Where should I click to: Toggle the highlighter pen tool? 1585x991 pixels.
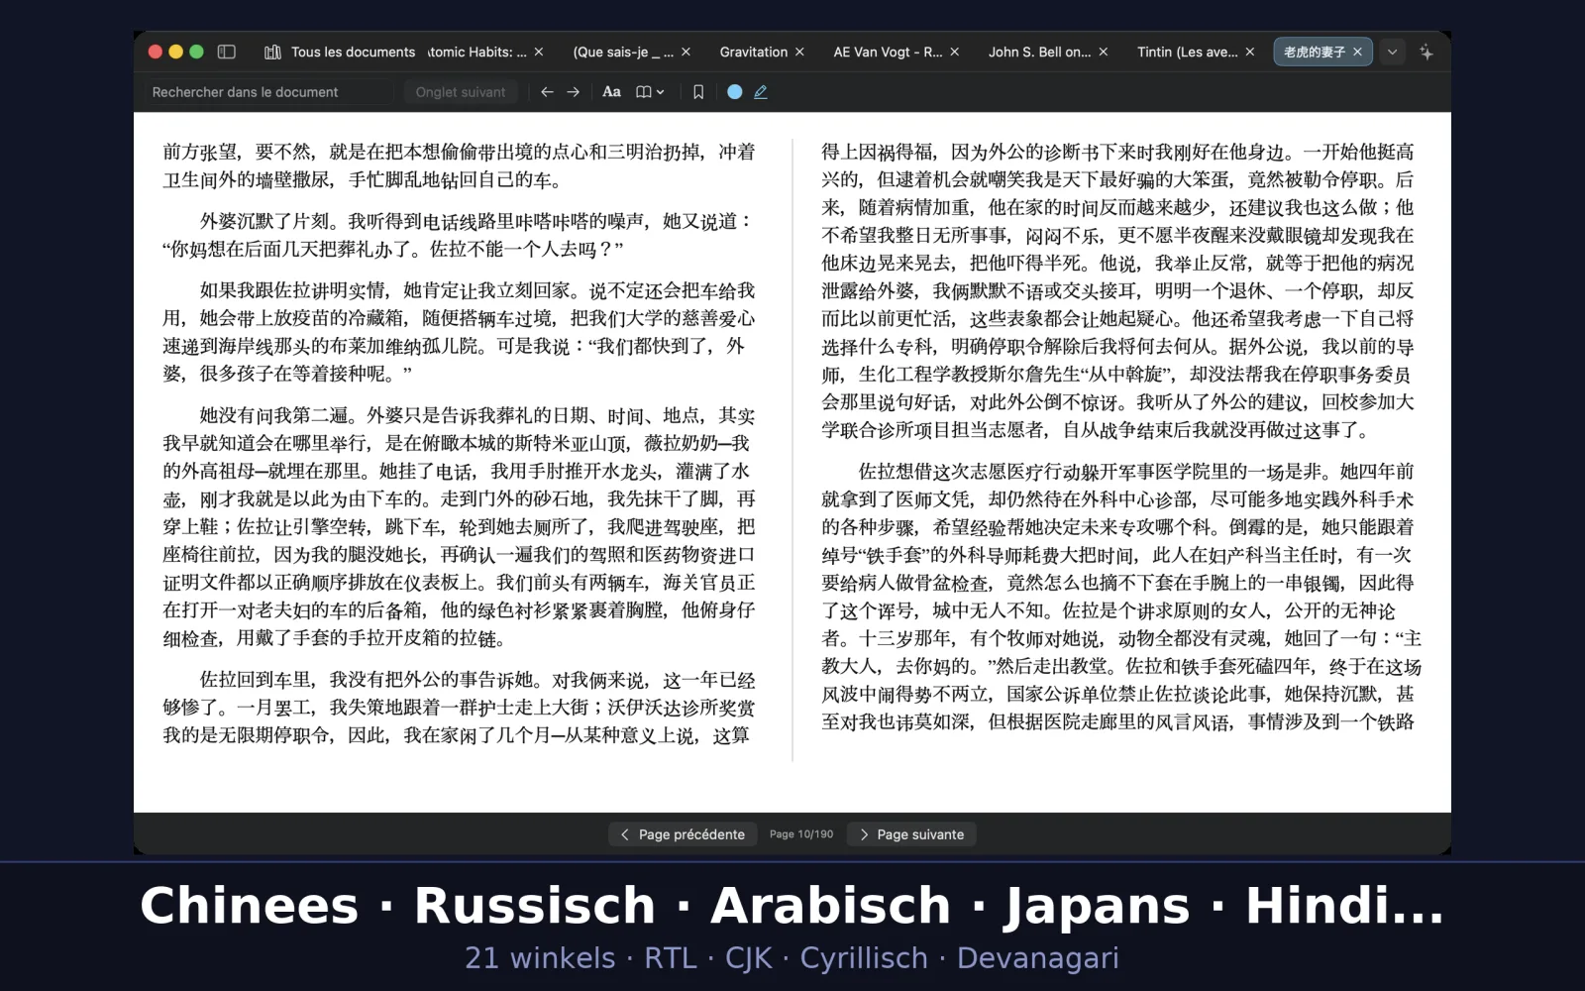[x=761, y=91]
